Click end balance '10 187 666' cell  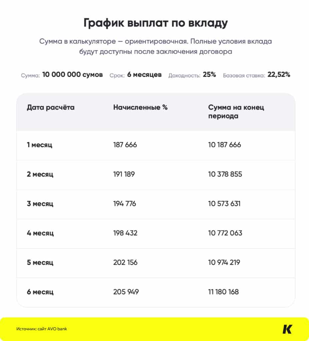tap(225, 145)
